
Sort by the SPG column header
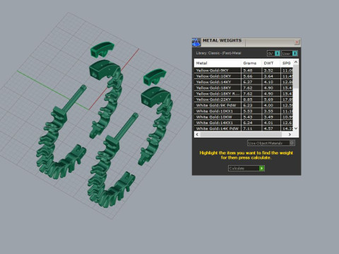coord(287,63)
